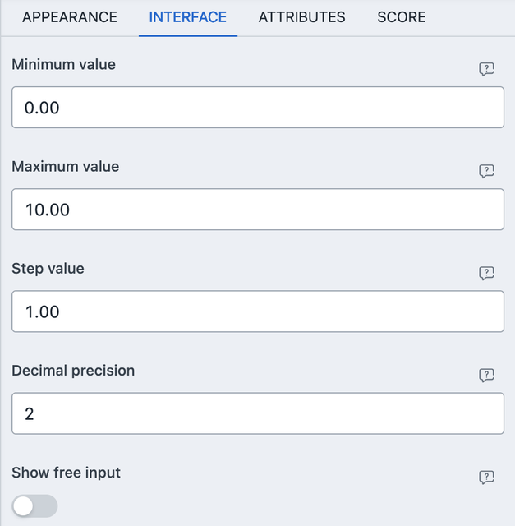Focus the Minimum value input field
The height and width of the screenshot is (526, 515).
[258, 108]
